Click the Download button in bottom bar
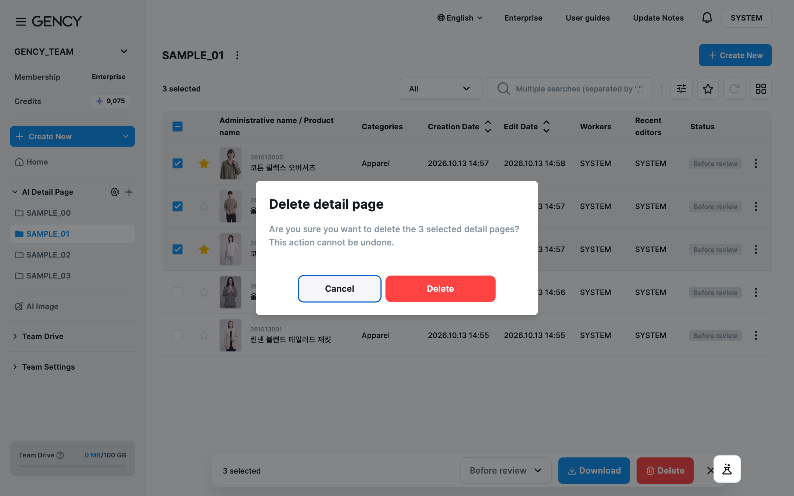 (594, 471)
